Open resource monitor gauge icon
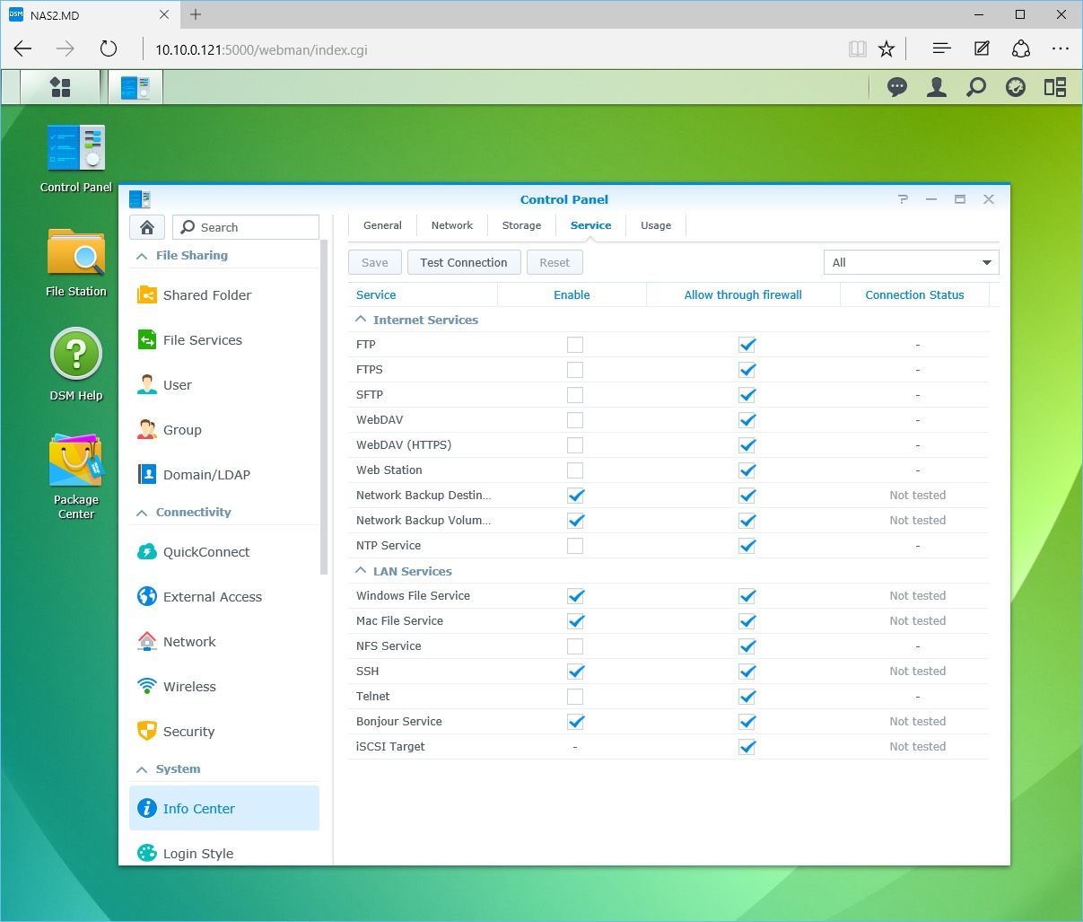Screen dimensions: 1083x922 (x=1016, y=87)
